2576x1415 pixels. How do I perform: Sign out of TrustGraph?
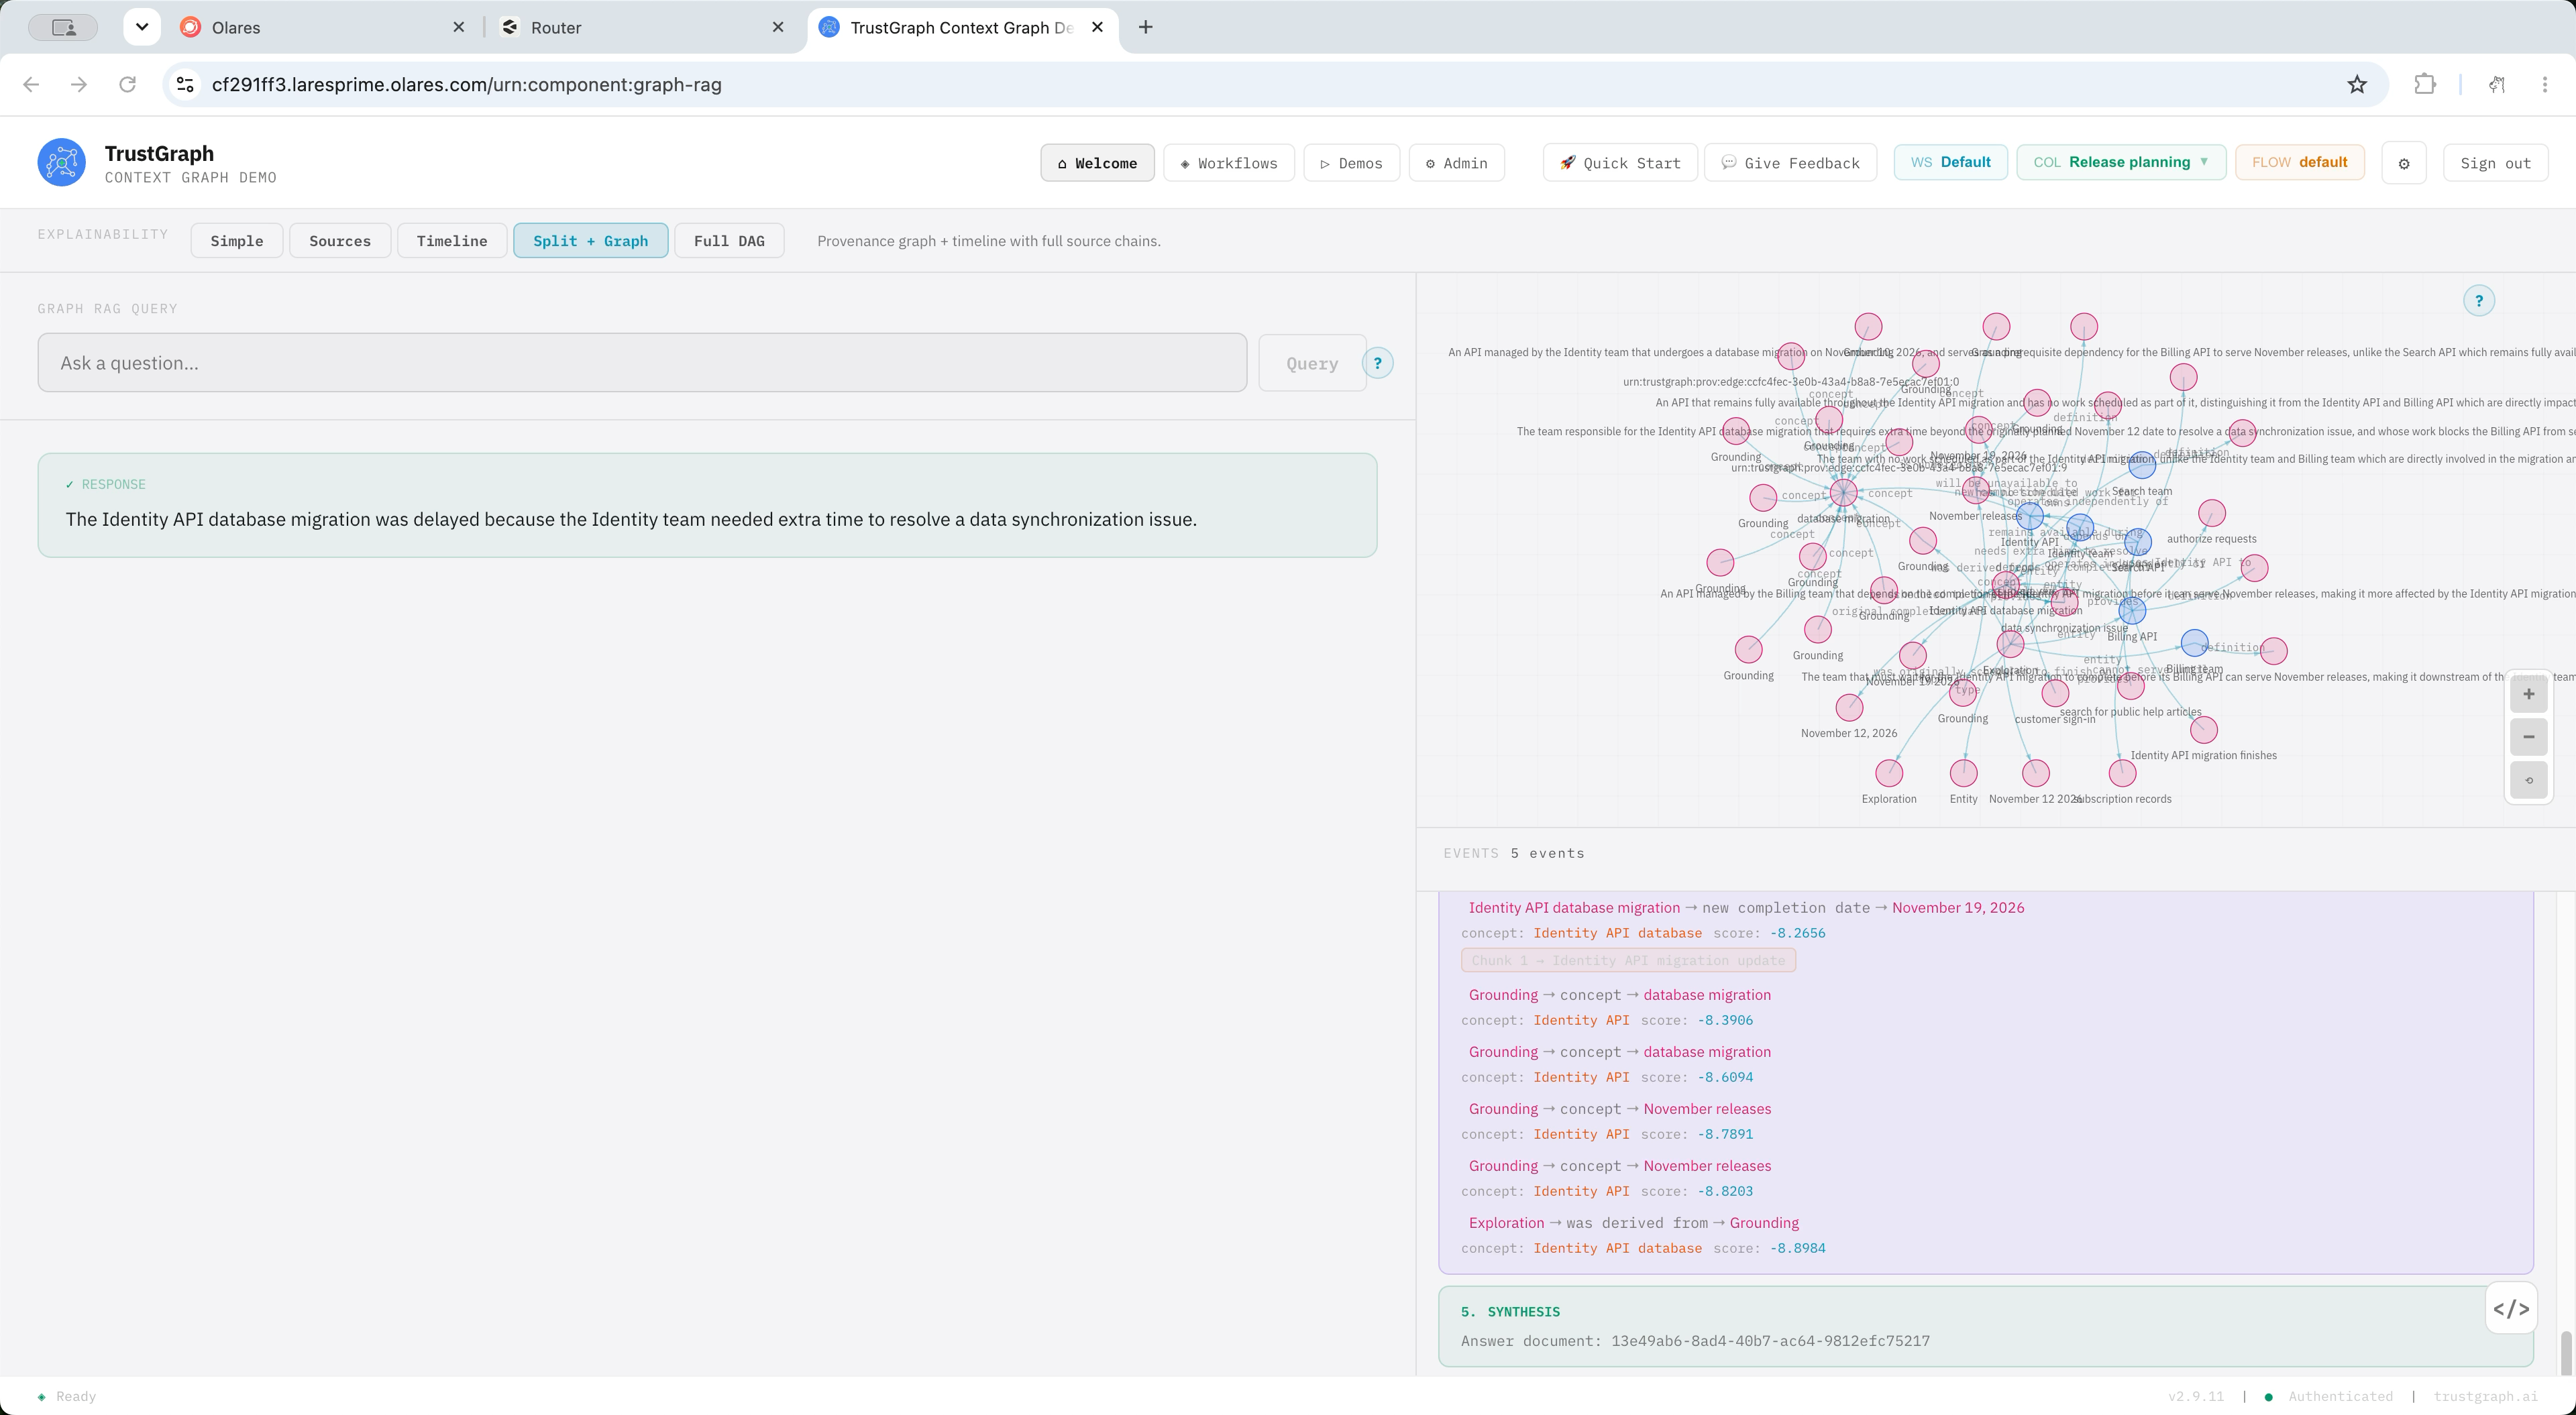[x=2495, y=163]
